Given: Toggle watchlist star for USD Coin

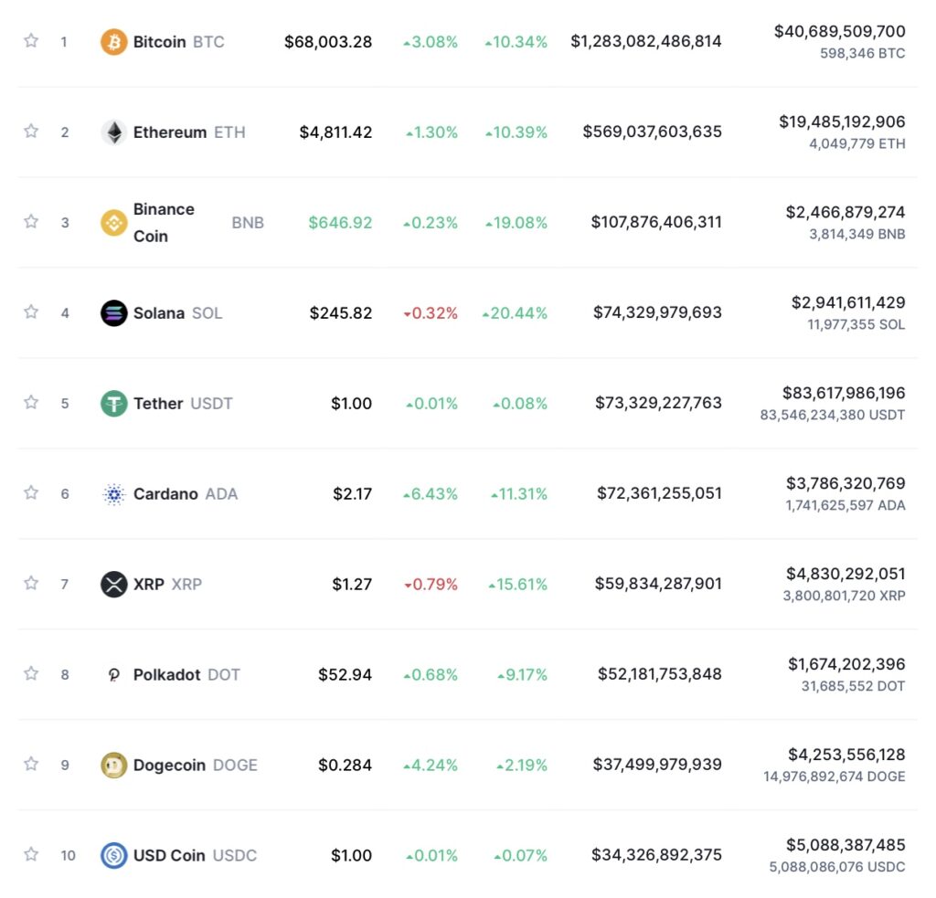Looking at the screenshot, I should pos(31,854).
